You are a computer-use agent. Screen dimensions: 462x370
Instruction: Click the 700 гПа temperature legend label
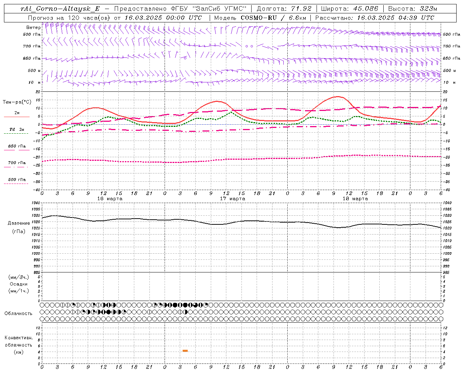(x=17, y=163)
